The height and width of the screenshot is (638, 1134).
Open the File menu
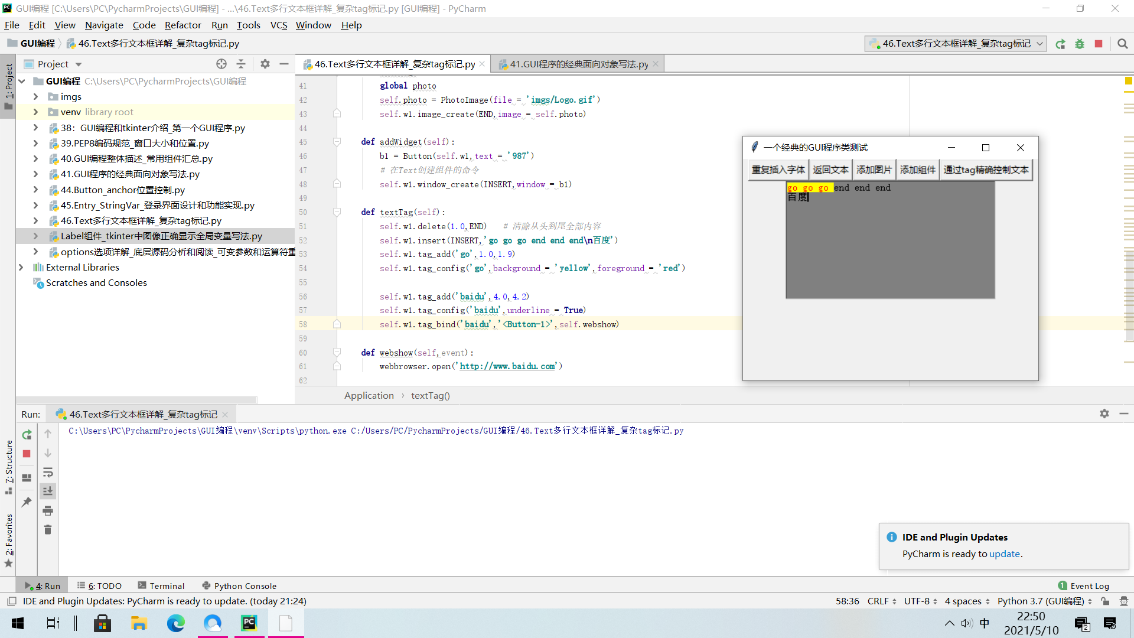click(x=12, y=25)
